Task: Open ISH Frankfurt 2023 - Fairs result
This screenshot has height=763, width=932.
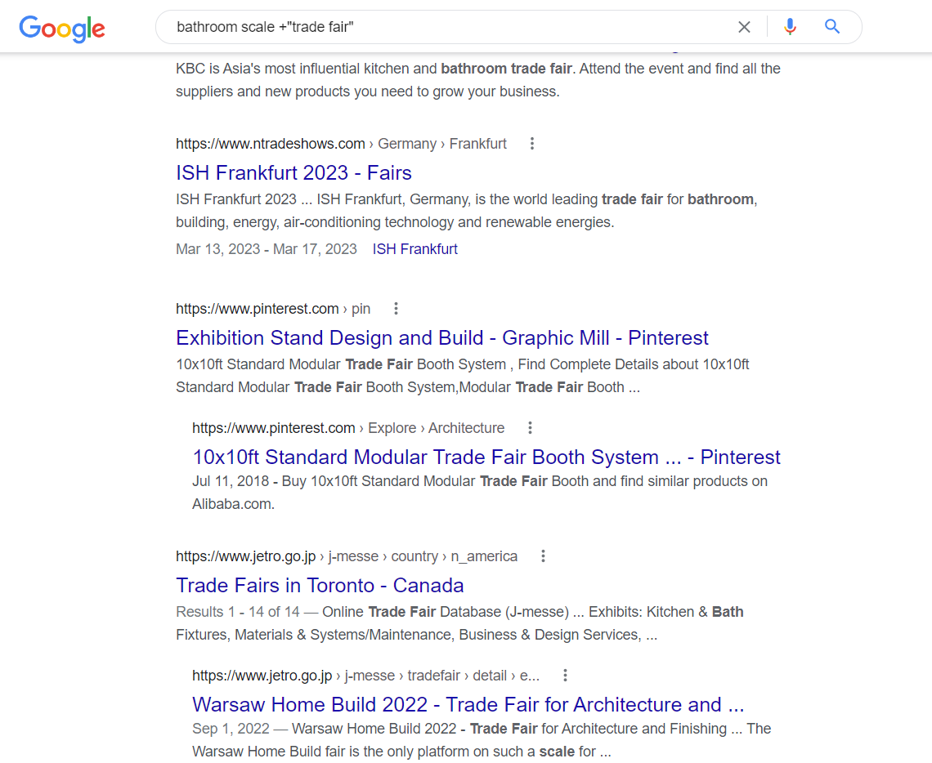Action: pos(293,173)
